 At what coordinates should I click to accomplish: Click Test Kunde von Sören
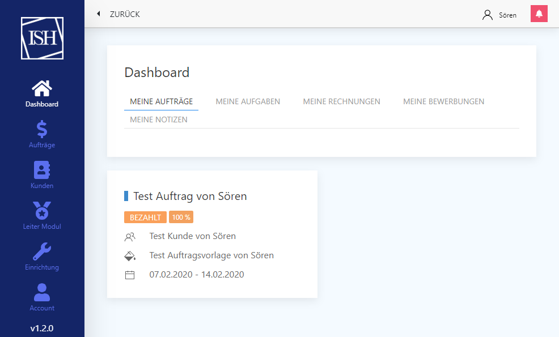pyautogui.click(x=193, y=236)
